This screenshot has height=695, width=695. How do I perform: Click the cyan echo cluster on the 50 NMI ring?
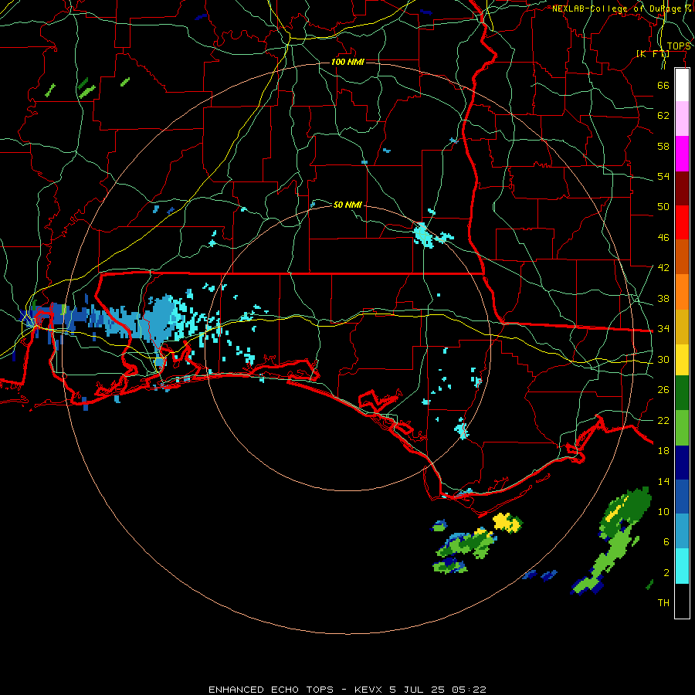423,236
